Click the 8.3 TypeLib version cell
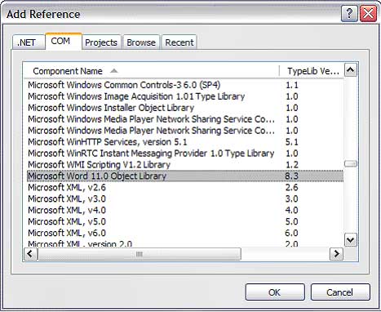 (x=291, y=176)
